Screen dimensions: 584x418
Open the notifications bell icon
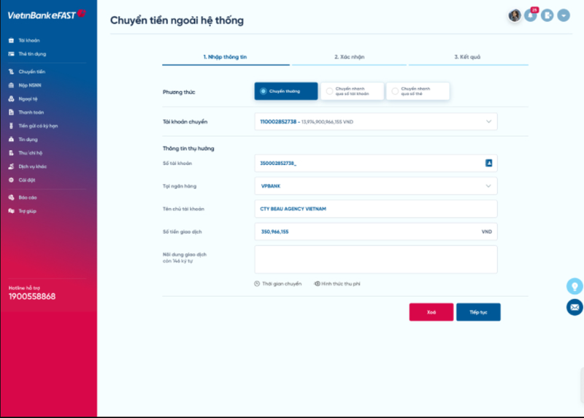531,15
